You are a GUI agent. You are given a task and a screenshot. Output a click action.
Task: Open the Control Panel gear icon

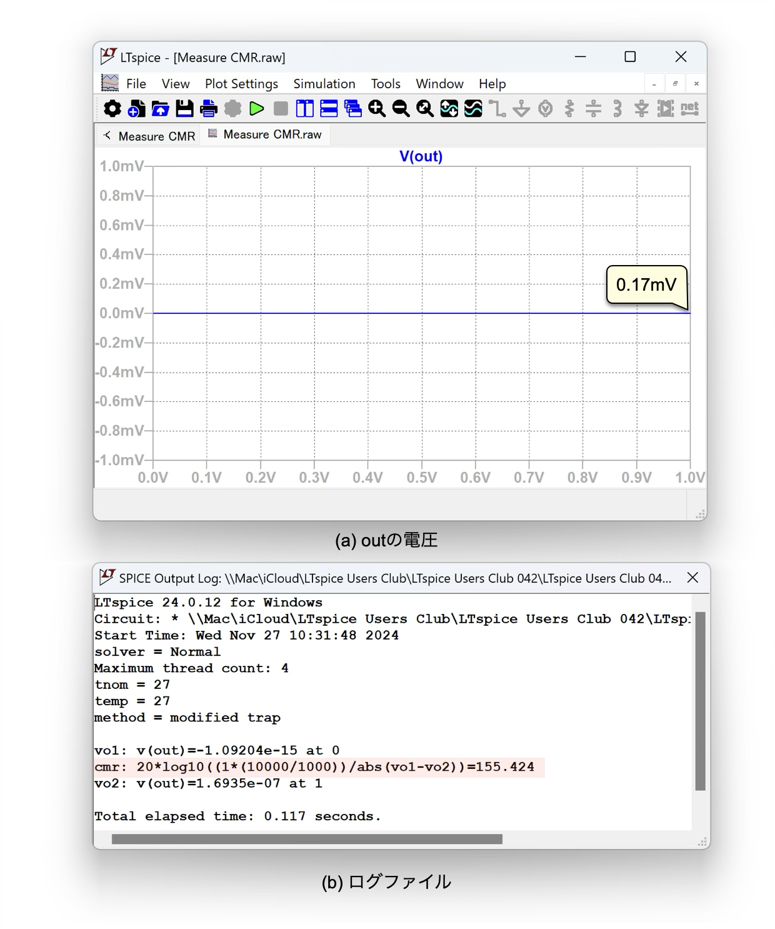pos(112,109)
